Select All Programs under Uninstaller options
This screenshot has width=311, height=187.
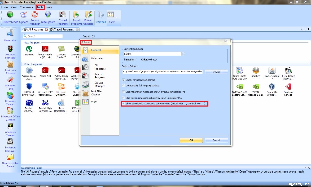tap(100, 67)
